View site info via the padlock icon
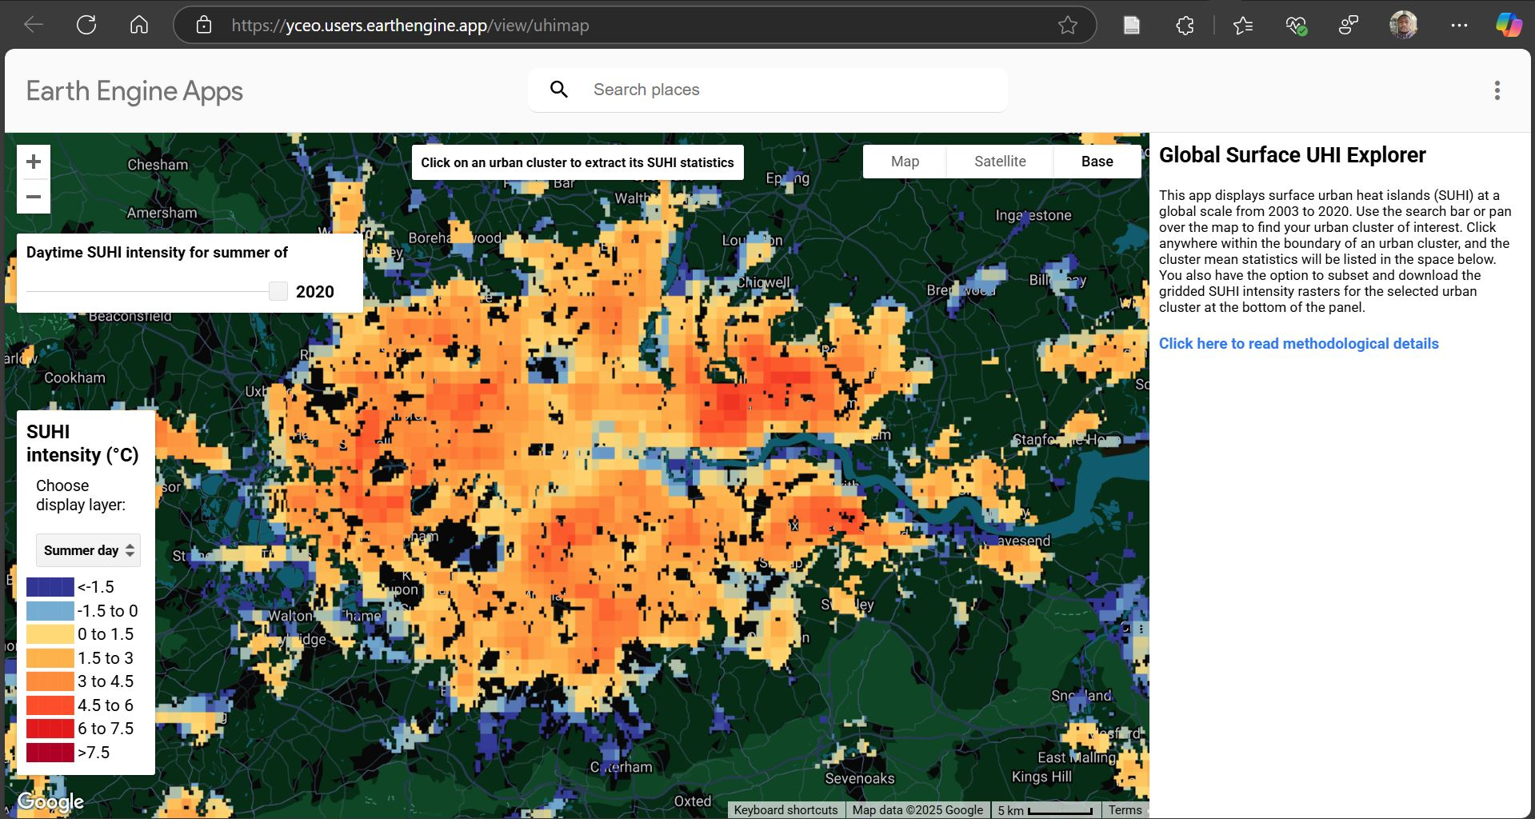This screenshot has width=1535, height=819. coord(204,25)
